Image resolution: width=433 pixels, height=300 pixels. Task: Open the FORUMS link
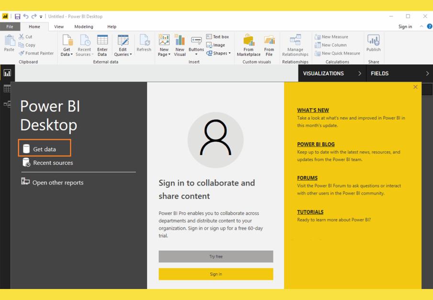pos(307,178)
